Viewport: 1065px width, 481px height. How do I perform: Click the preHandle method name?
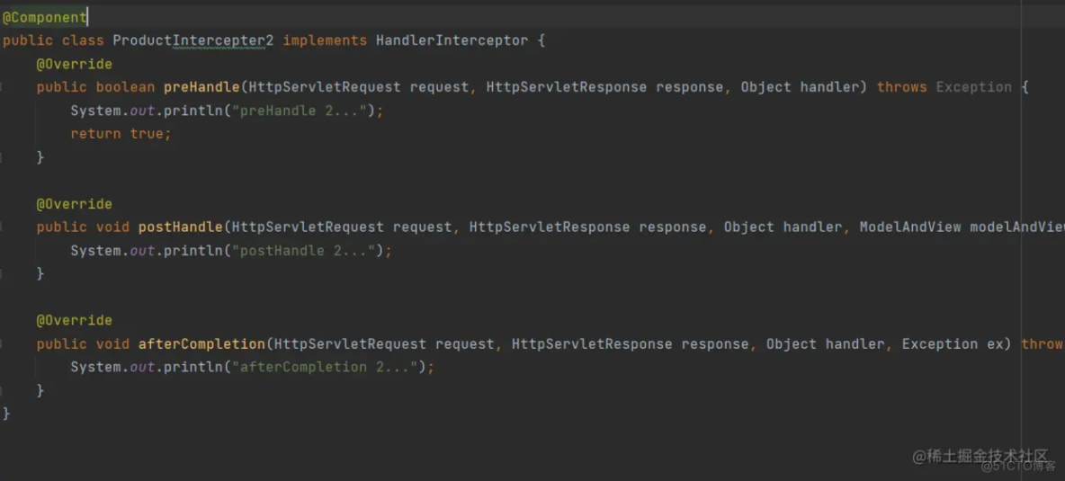[201, 87]
